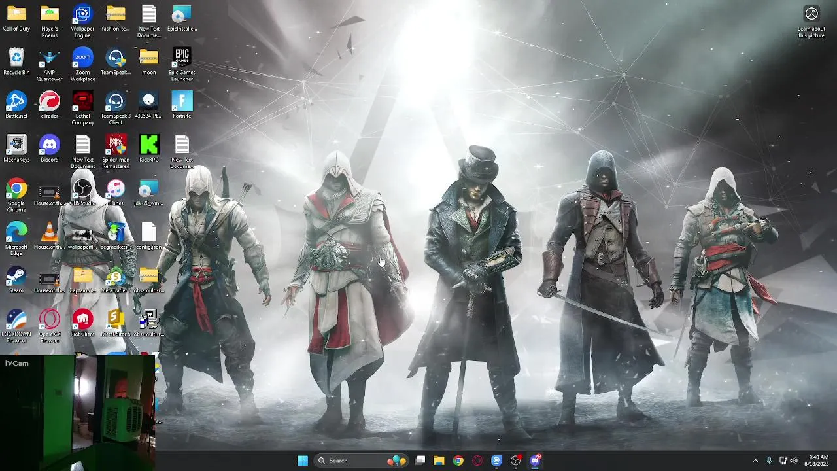
Task: Open the volume control tray icon
Action: click(794, 461)
